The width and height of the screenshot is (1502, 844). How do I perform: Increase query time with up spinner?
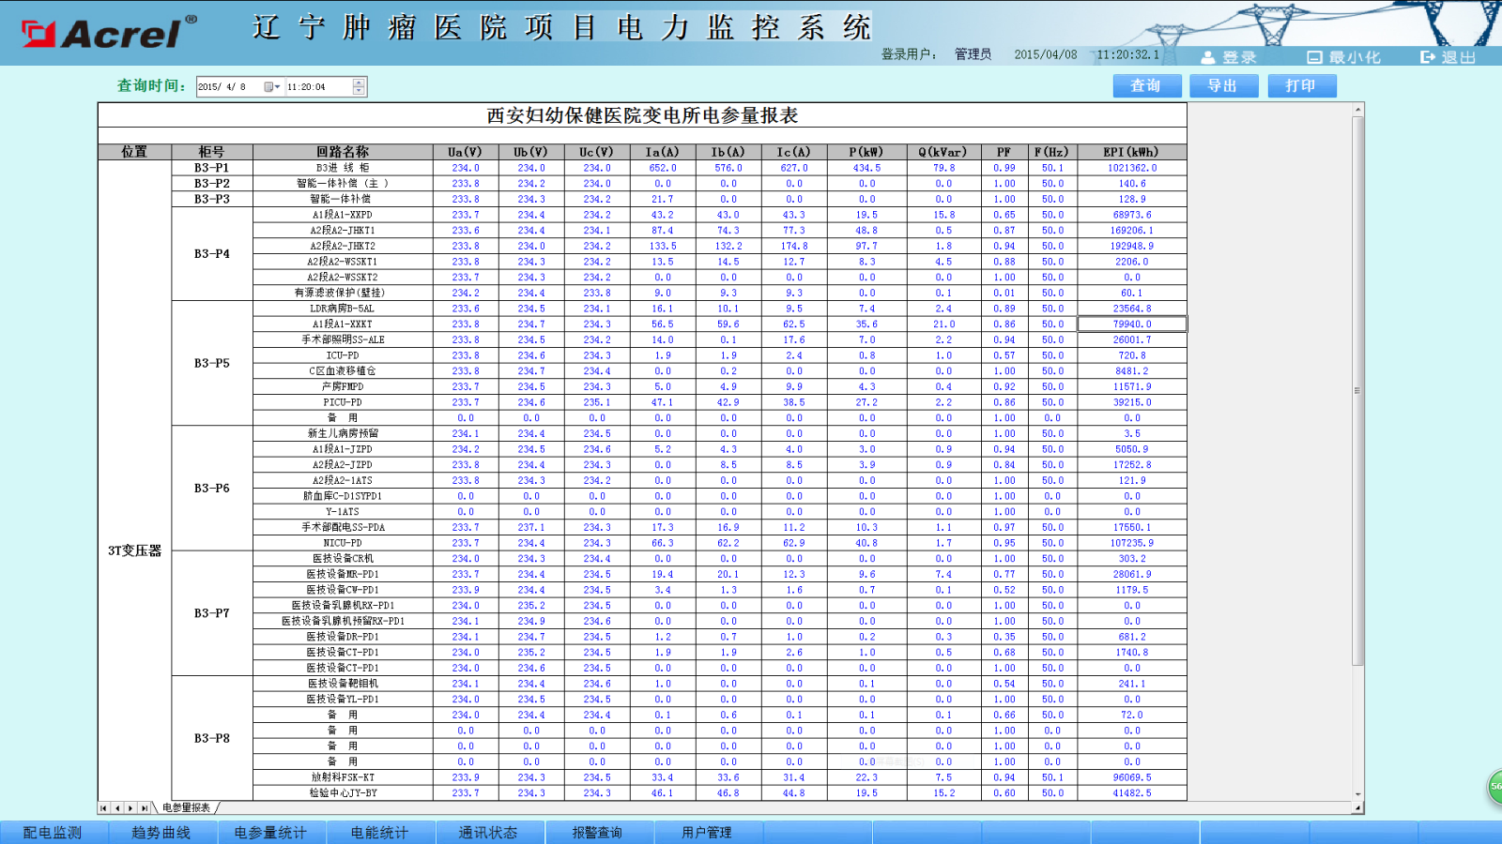pos(359,83)
